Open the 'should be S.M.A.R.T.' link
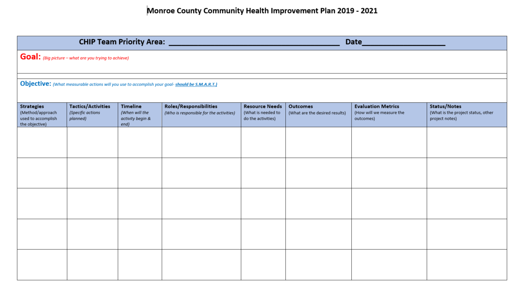Image resolution: width=524 pixels, height=286 pixels. click(x=196, y=84)
